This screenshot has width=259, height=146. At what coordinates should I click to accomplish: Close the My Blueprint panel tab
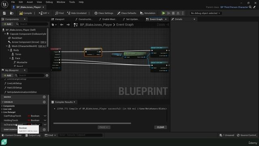(25, 70)
